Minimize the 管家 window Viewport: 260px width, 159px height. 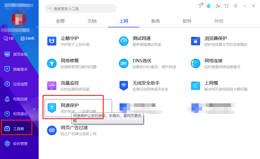[x=244, y=6]
